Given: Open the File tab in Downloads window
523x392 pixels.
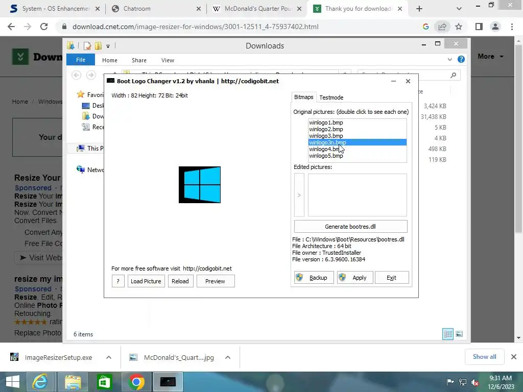Looking at the screenshot, I should 81,60.
